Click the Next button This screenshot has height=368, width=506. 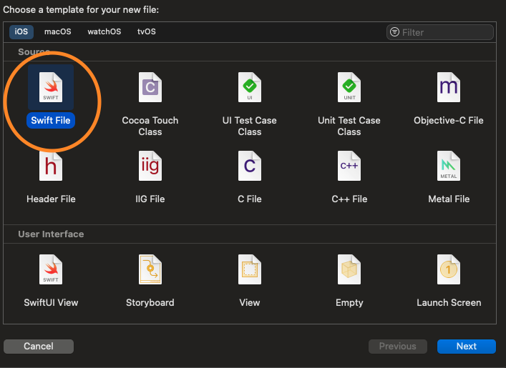[467, 346]
